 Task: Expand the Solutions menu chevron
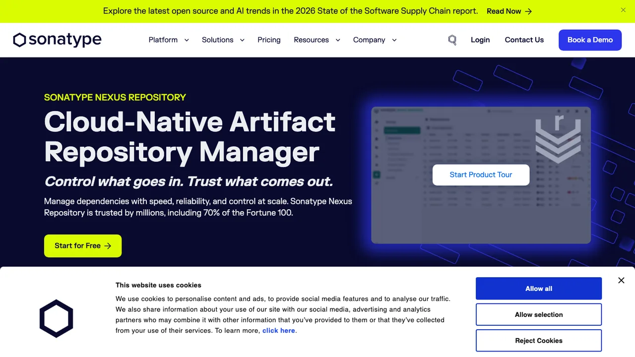click(x=242, y=40)
